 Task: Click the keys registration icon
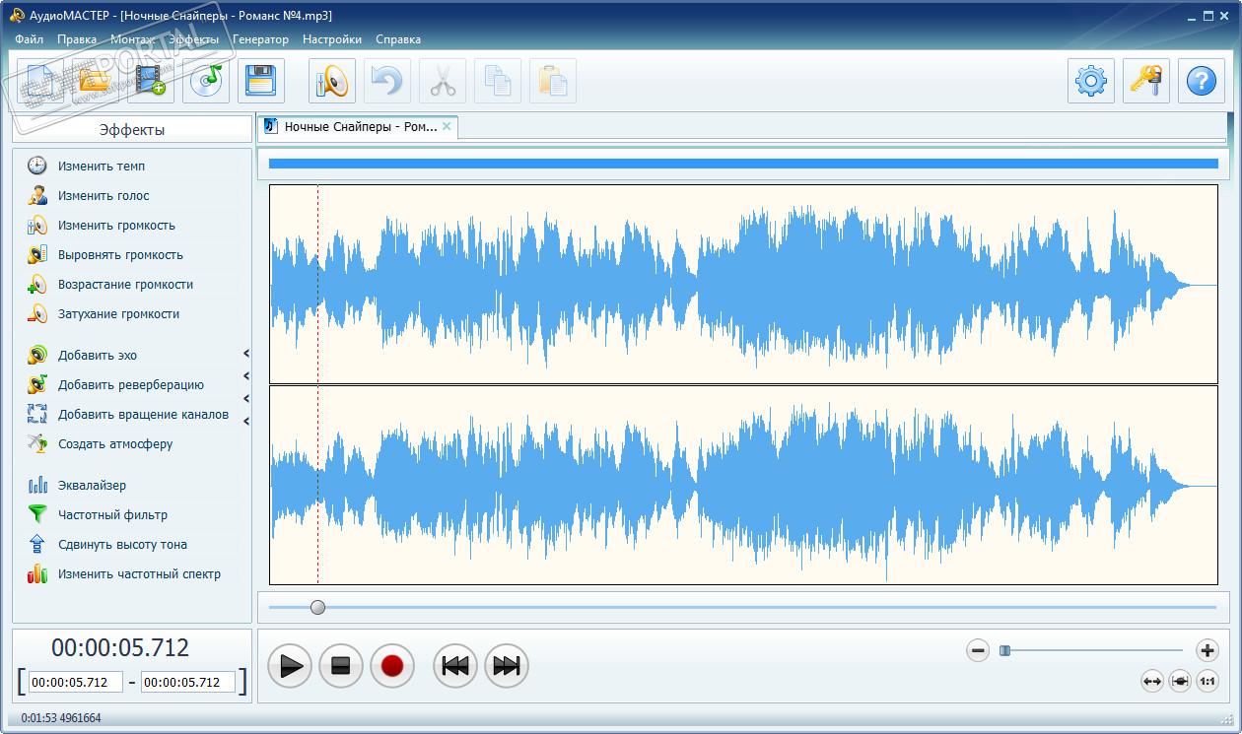click(x=1146, y=81)
